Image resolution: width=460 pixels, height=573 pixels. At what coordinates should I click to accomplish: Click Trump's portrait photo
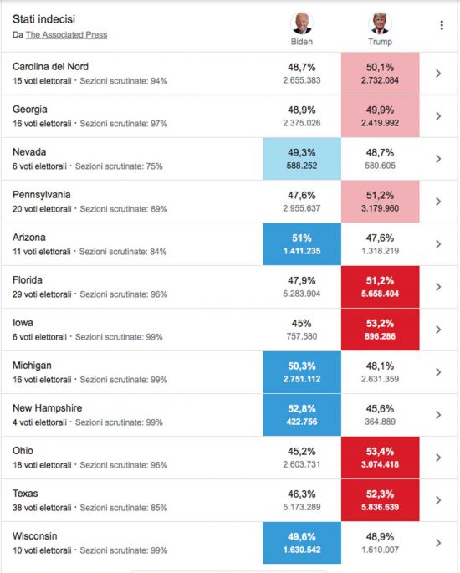point(380,23)
